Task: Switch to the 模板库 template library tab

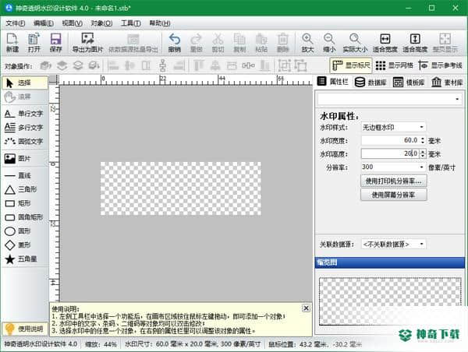Action: [x=409, y=82]
